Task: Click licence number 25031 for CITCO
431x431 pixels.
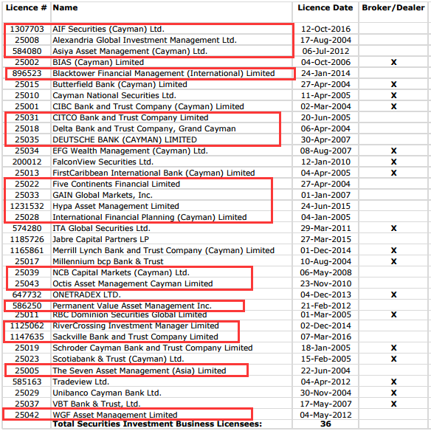Action: point(27,117)
